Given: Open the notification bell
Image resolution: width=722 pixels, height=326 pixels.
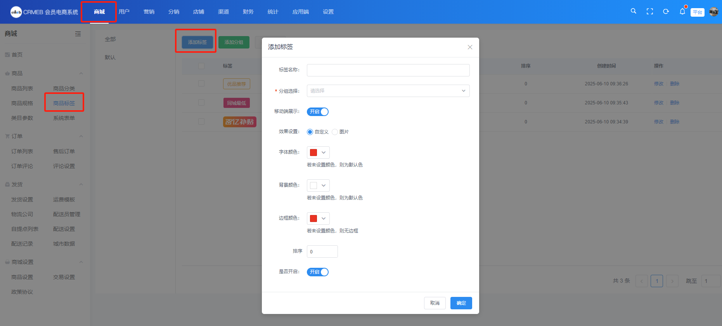Looking at the screenshot, I should 682,12.
